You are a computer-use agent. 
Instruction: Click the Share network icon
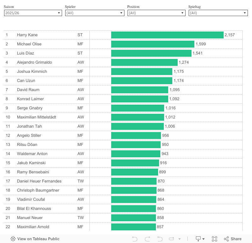click(x=226, y=239)
